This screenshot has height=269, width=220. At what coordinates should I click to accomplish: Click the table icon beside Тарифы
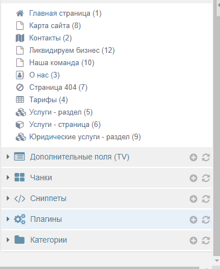[20, 99]
